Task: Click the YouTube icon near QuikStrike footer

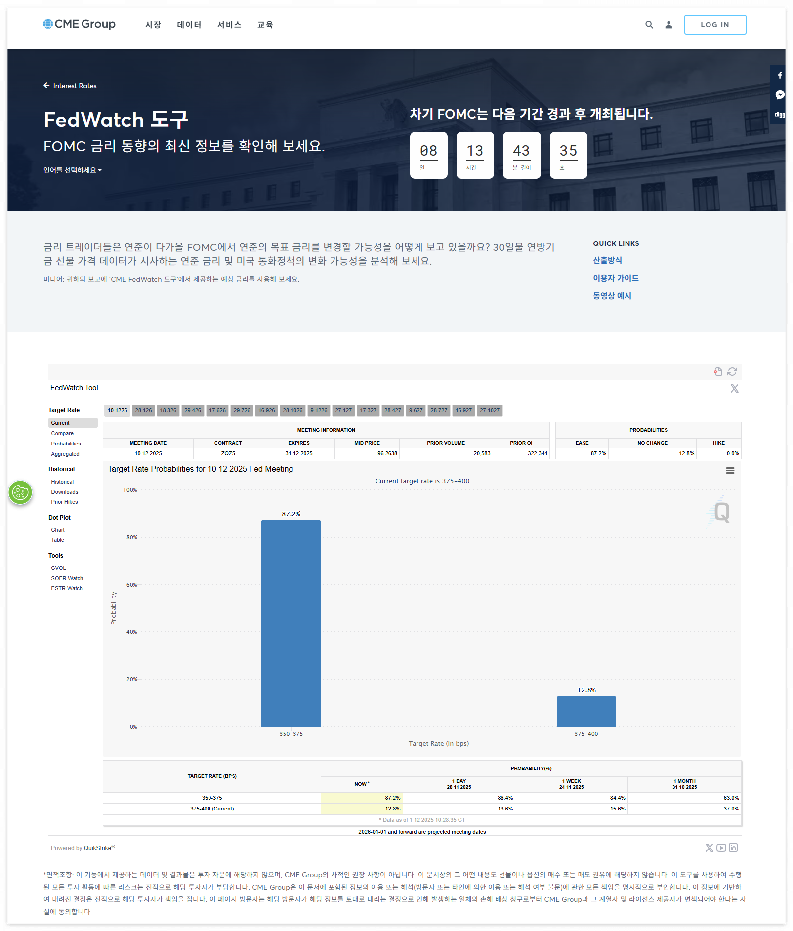Action: (x=721, y=848)
